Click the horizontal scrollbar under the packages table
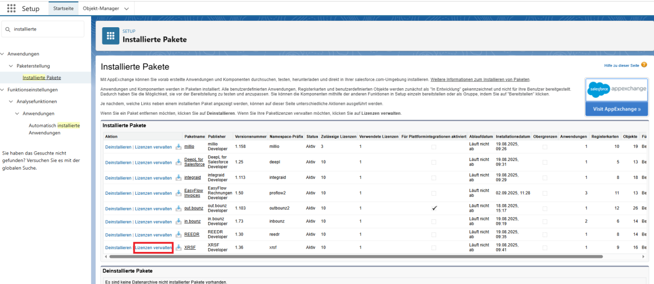This screenshot has height=284, width=654. pos(354,256)
